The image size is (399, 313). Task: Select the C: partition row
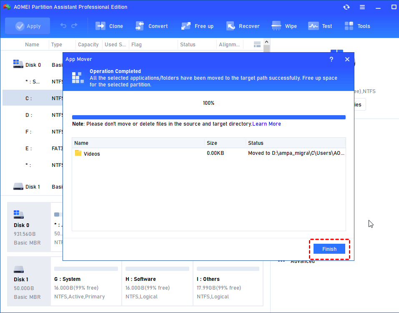tap(33, 98)
